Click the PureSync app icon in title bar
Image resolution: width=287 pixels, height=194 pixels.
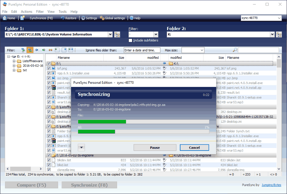[5, 4]
